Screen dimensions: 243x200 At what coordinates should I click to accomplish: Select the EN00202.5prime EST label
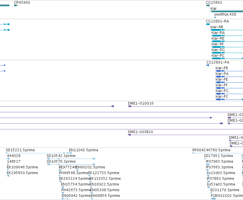point(91,167)
